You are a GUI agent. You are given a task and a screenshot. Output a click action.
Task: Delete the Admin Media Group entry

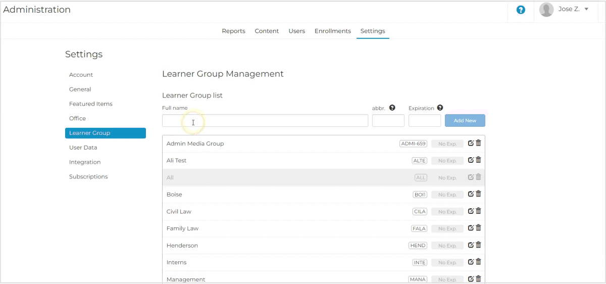[x=478, y=143]
